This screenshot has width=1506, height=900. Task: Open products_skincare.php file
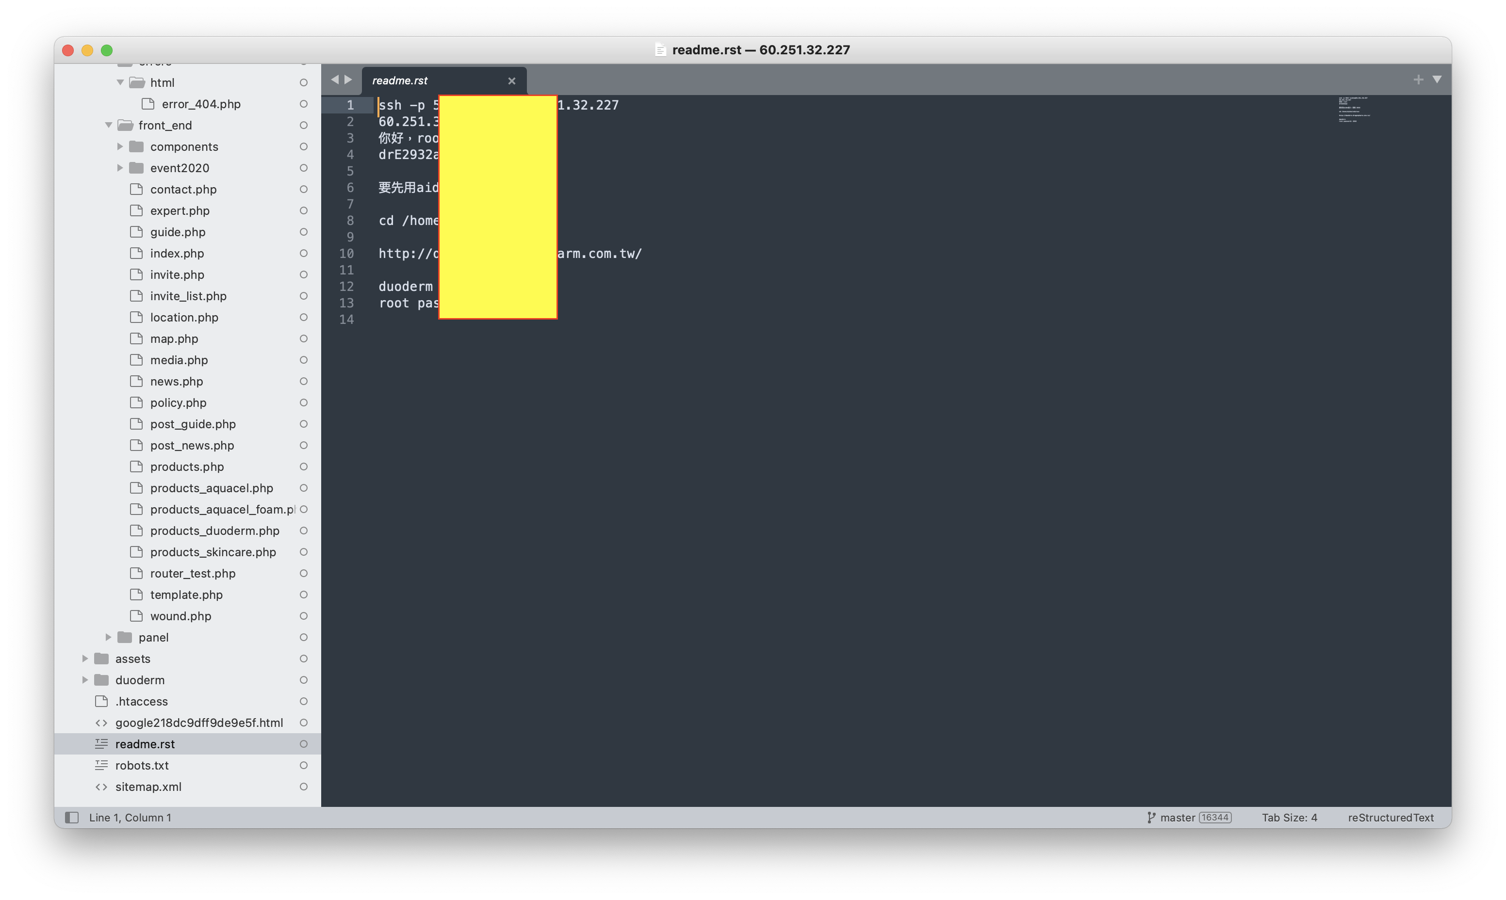coord(213,551)
